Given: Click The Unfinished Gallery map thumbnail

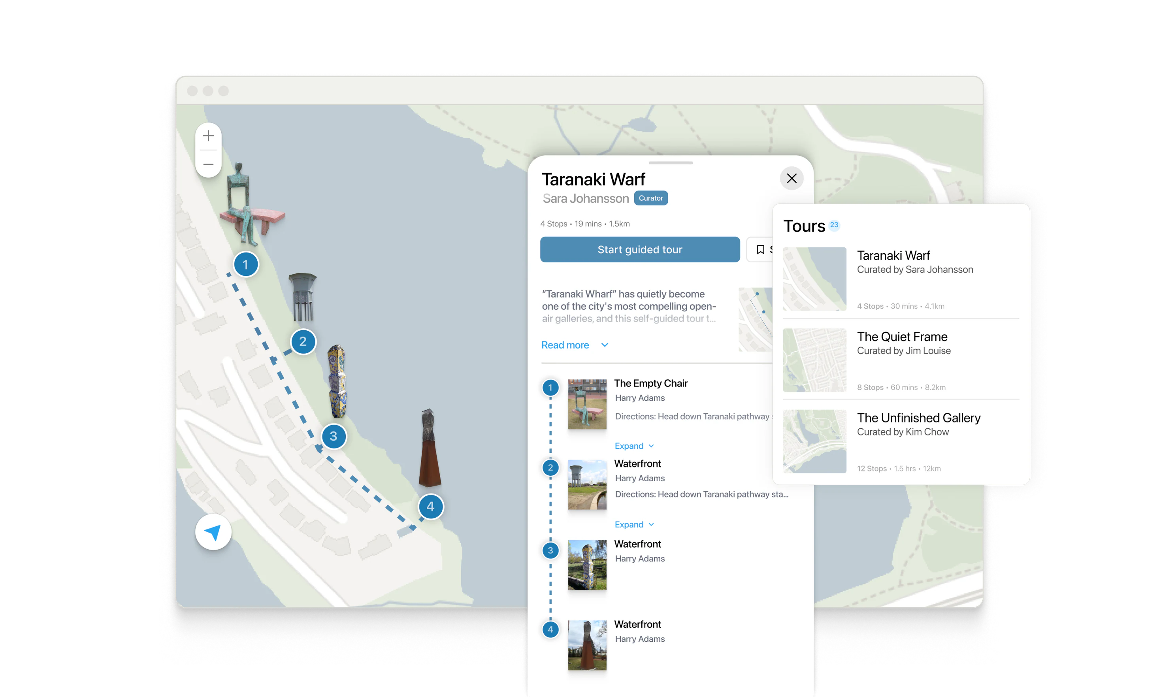Looking at the screenshot, I should (814, 441).
